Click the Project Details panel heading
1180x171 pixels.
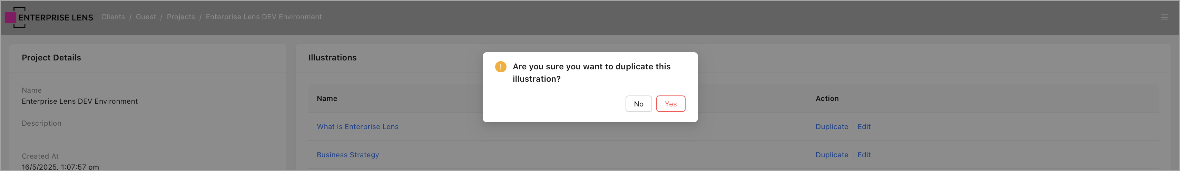(x=51, y=58)
